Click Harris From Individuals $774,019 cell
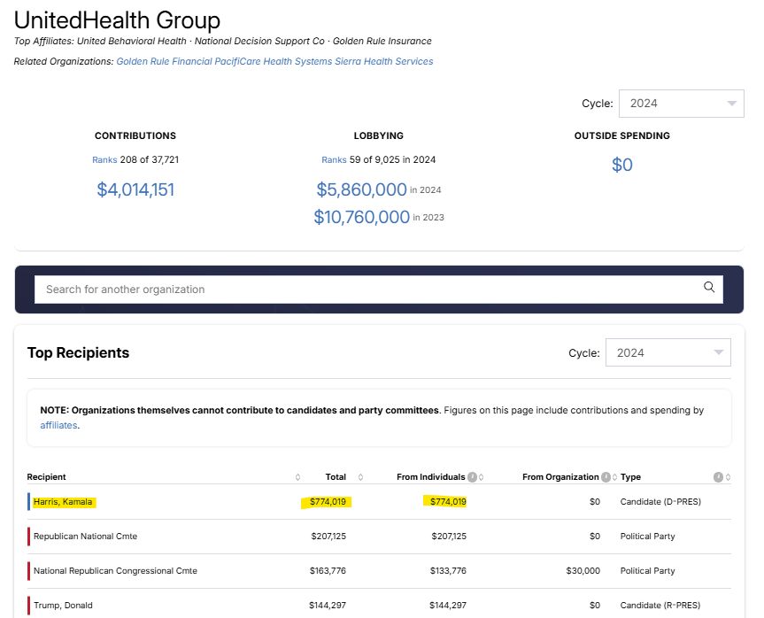 pos(448,501)
